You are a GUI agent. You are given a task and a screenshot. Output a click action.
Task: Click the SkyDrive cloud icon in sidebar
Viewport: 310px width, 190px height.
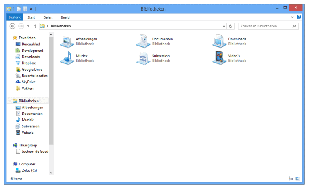18,82
